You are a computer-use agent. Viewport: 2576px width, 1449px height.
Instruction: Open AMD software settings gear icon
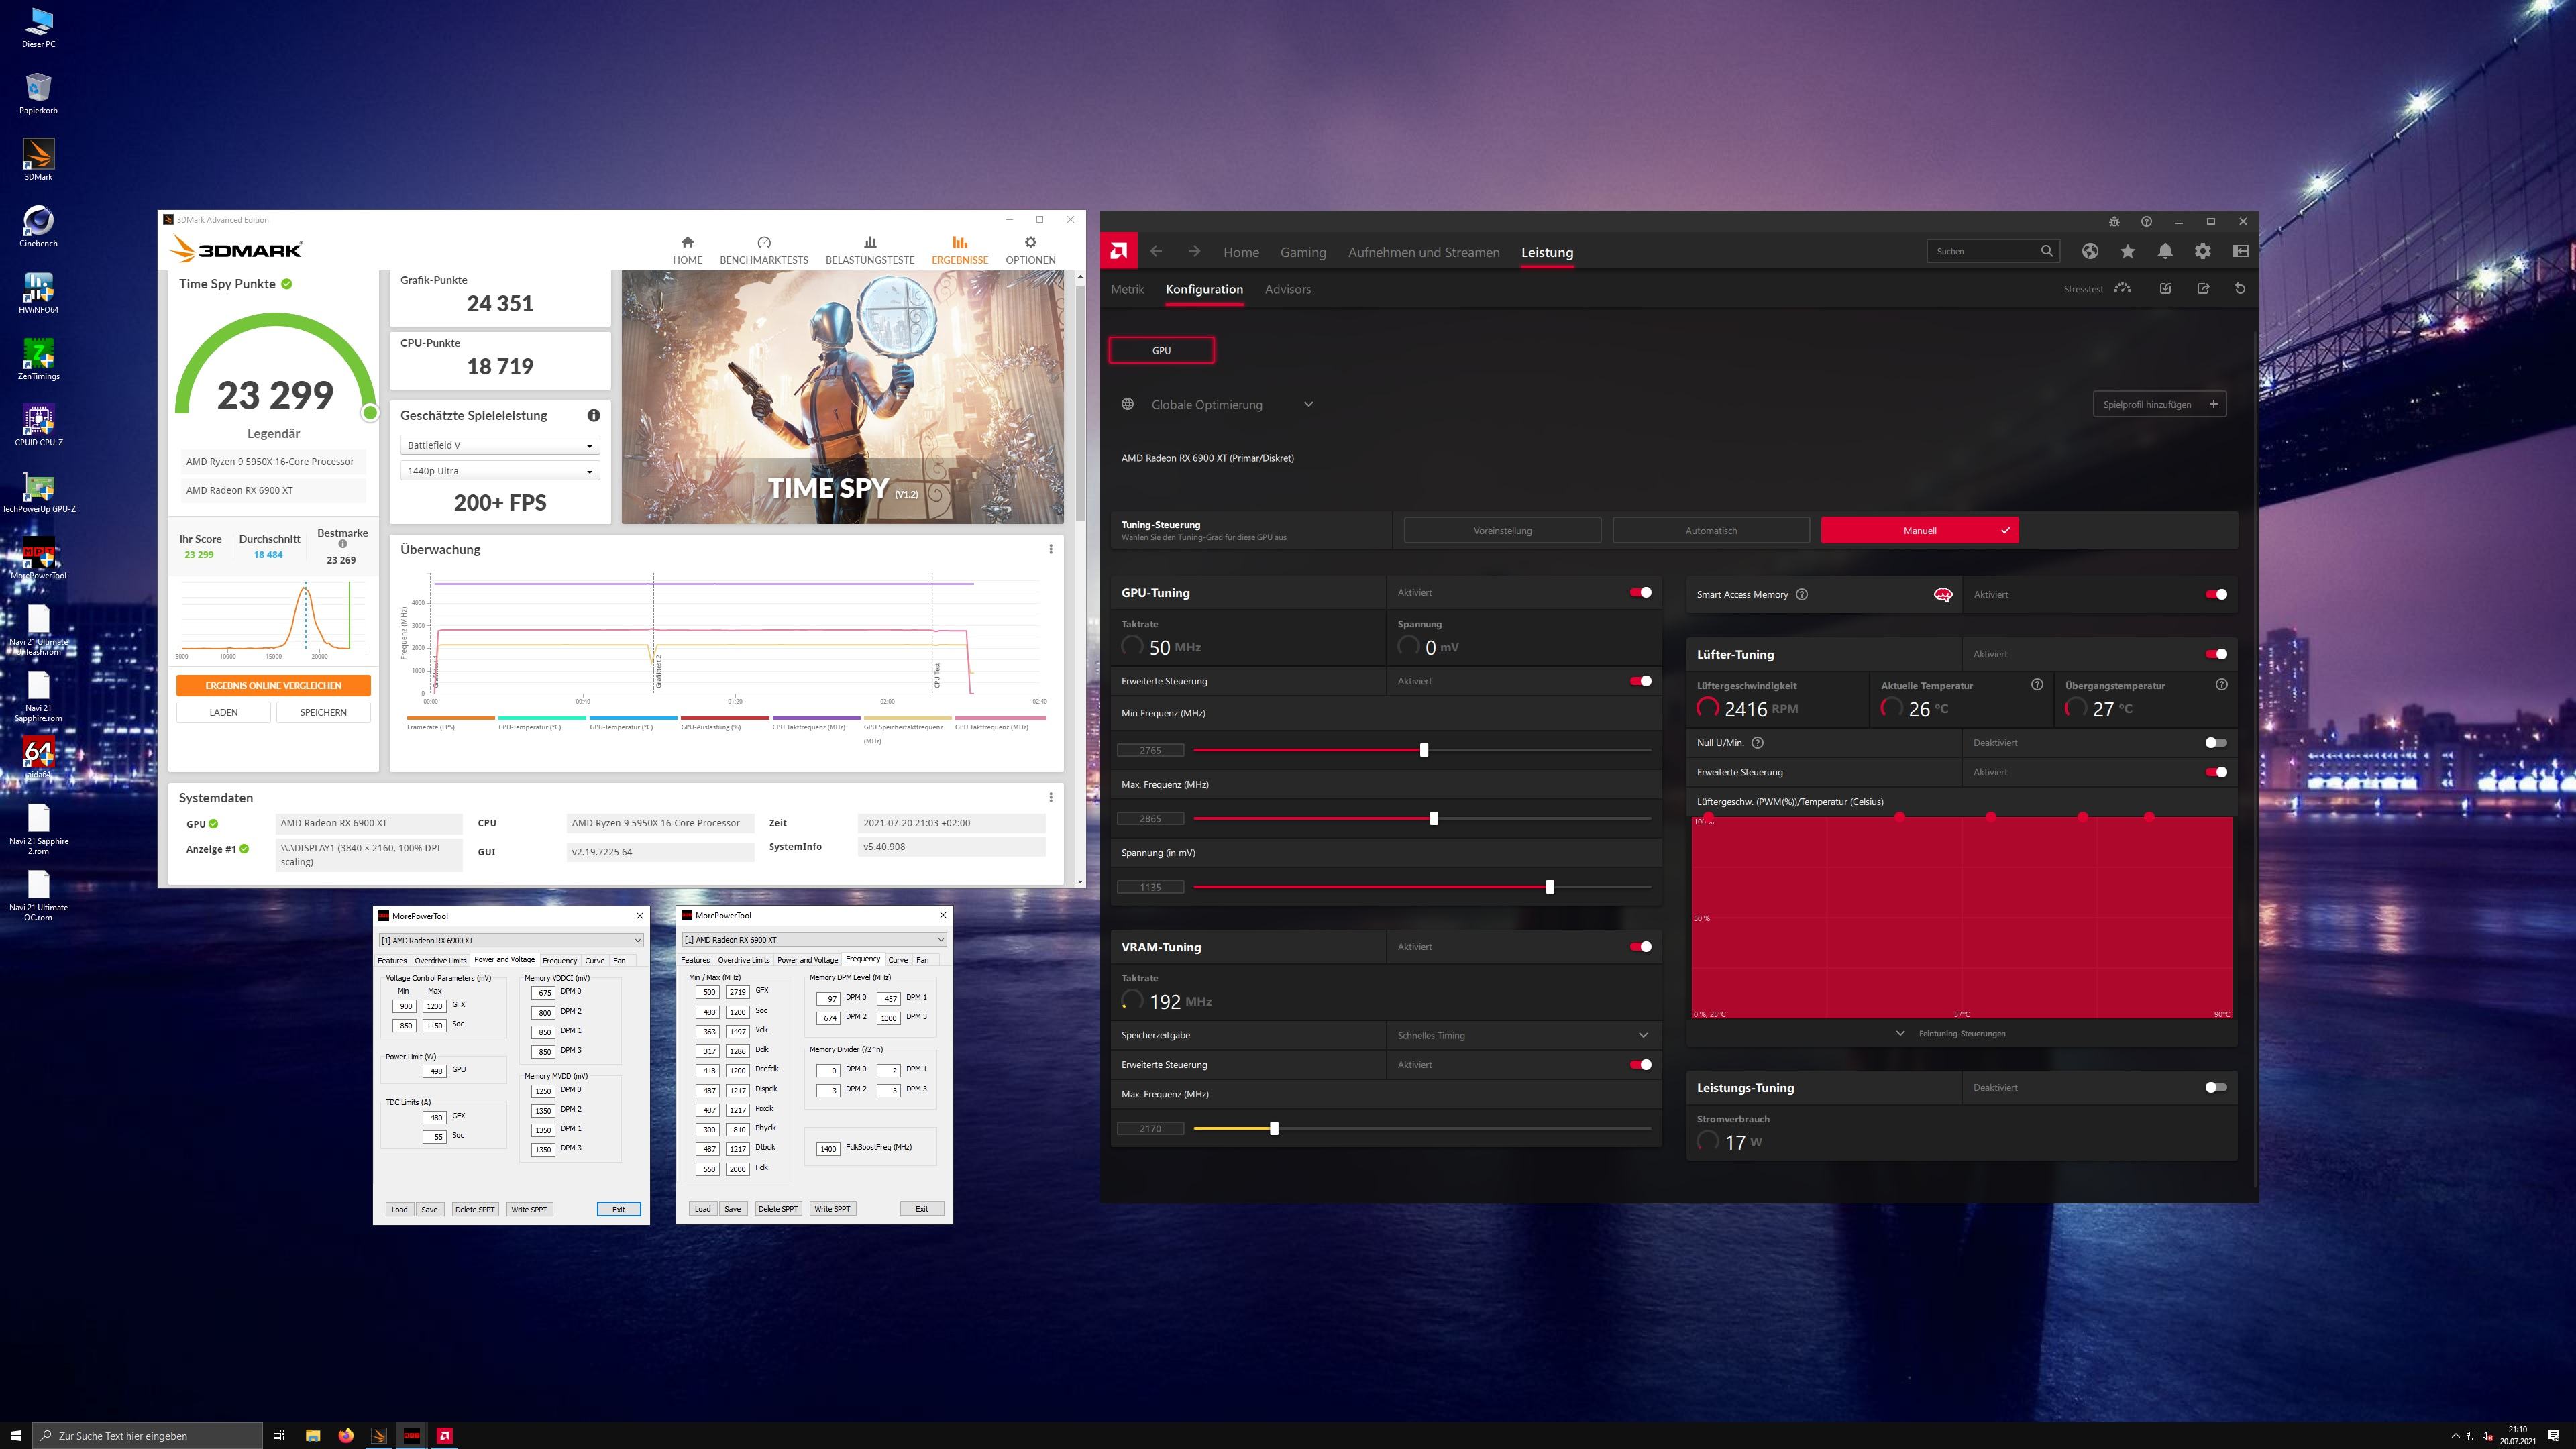pos(2202,251)
